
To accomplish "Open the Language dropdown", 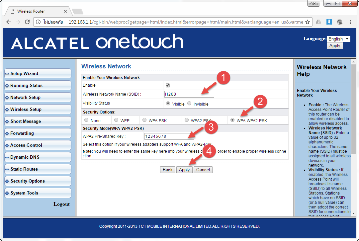I will click(x=338, y=39).
